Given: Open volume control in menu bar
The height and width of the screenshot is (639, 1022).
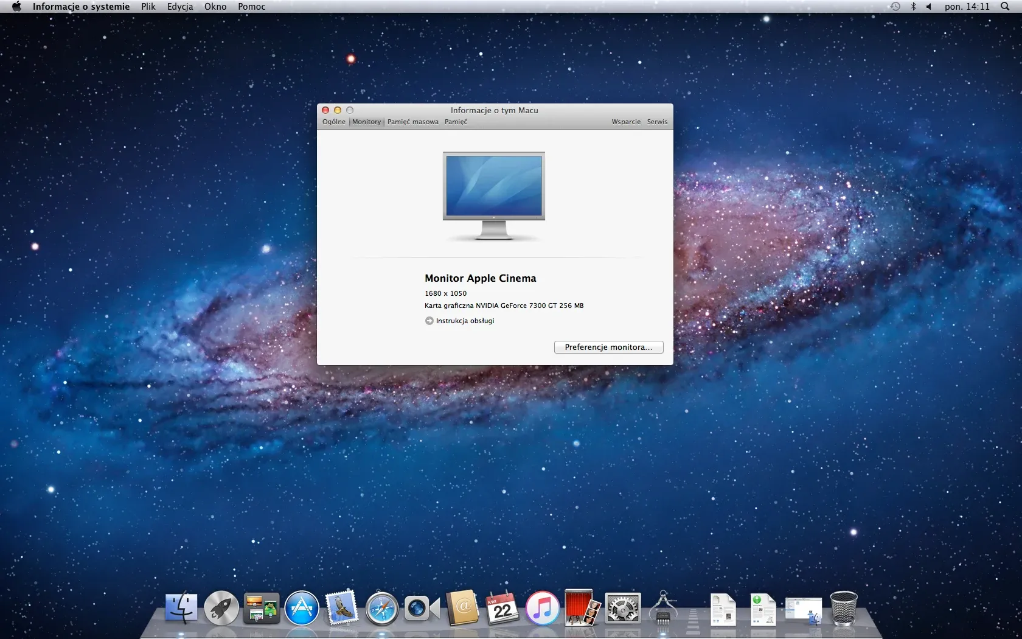Looking at the screenshot, I should 929,7.
